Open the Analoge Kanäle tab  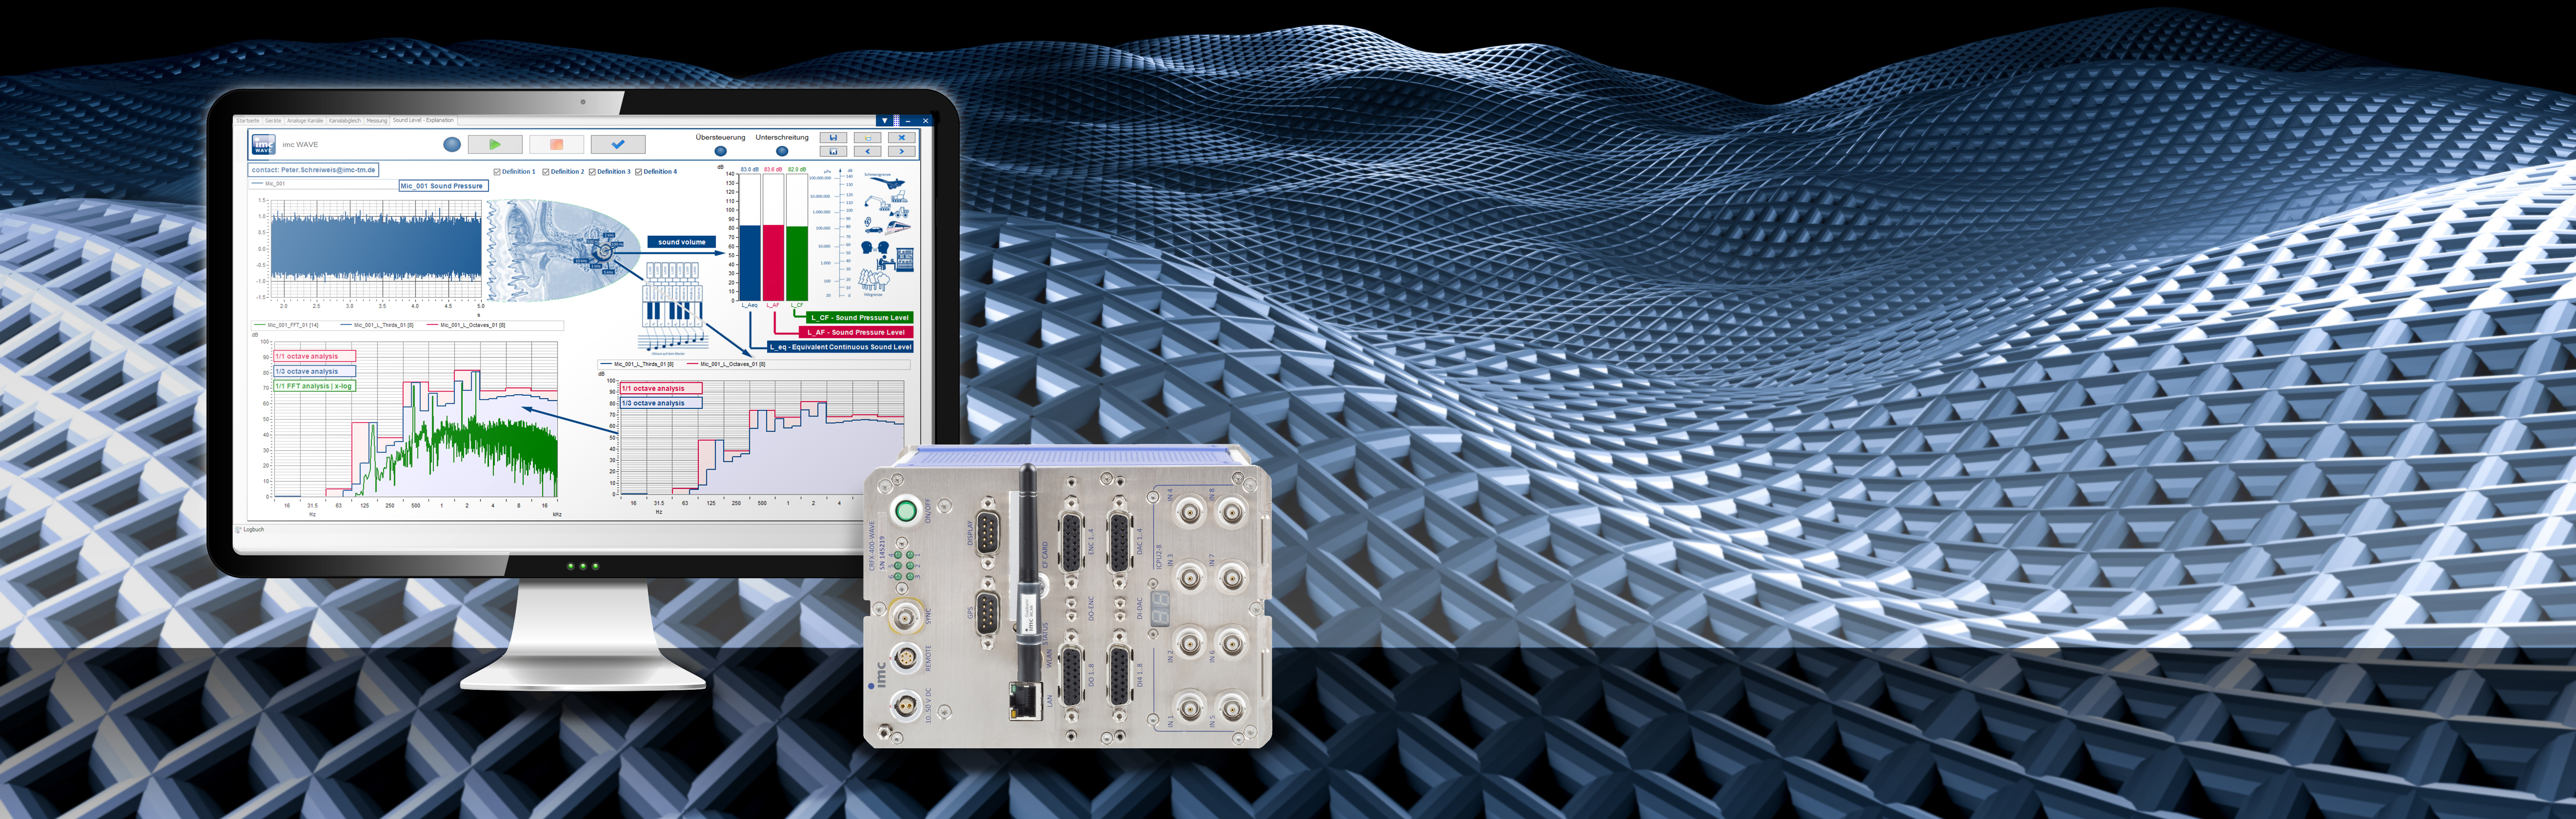[305, 121]
